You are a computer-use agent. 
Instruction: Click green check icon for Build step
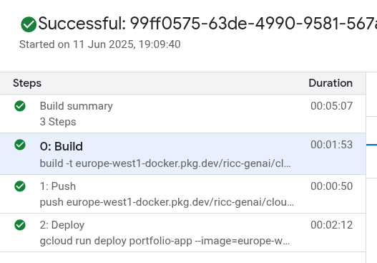[20, 145]
